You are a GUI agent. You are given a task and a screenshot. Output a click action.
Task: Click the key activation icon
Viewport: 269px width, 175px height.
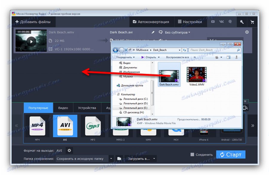coord(242,22)
